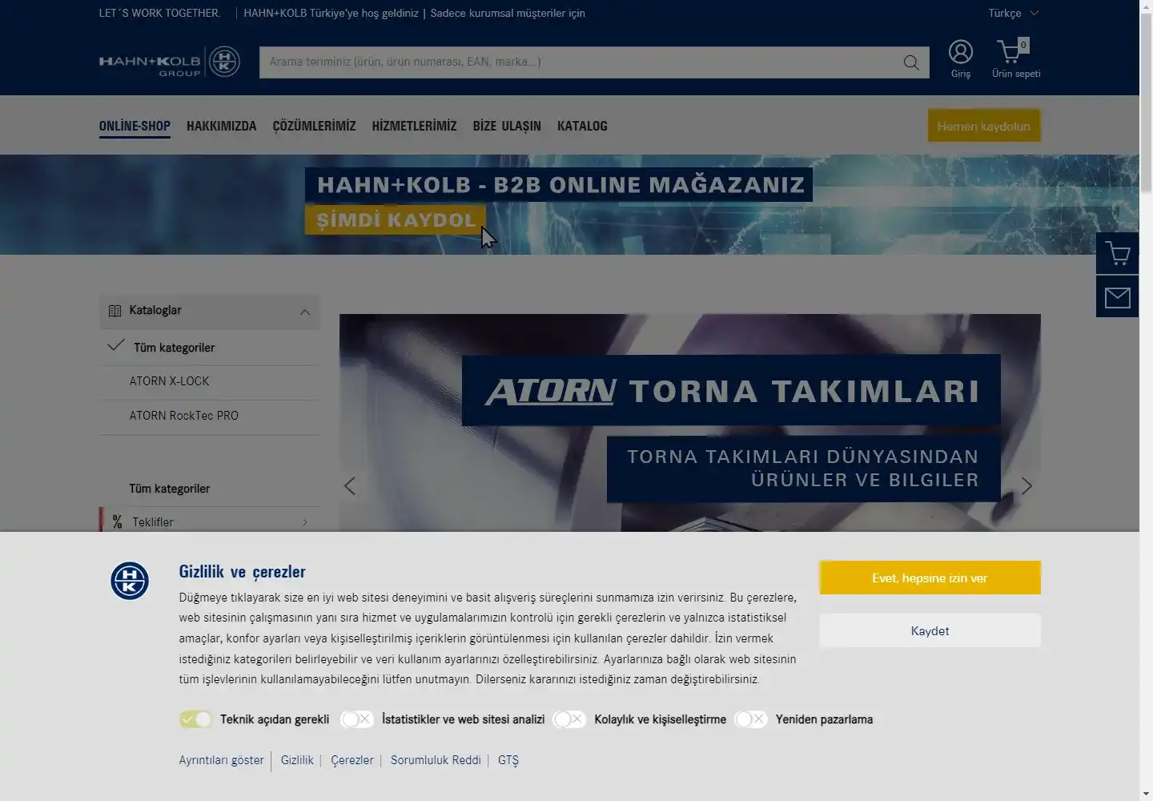Image resolution: width=1153 pixels, height=801 pixels.
Task: Click the Teklifler percent icon
Action: pyautogui.click(x=118, y=522)
